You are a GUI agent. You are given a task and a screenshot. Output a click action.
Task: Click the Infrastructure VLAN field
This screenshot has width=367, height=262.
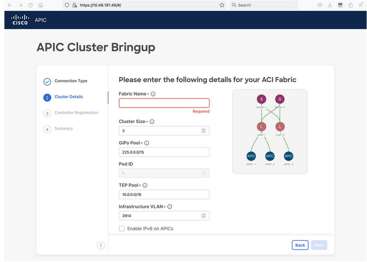point(164,216)
